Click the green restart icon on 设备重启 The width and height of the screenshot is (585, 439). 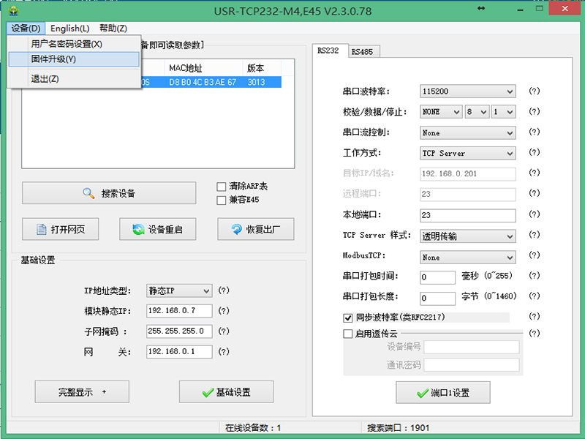click(x=137, y=229)
